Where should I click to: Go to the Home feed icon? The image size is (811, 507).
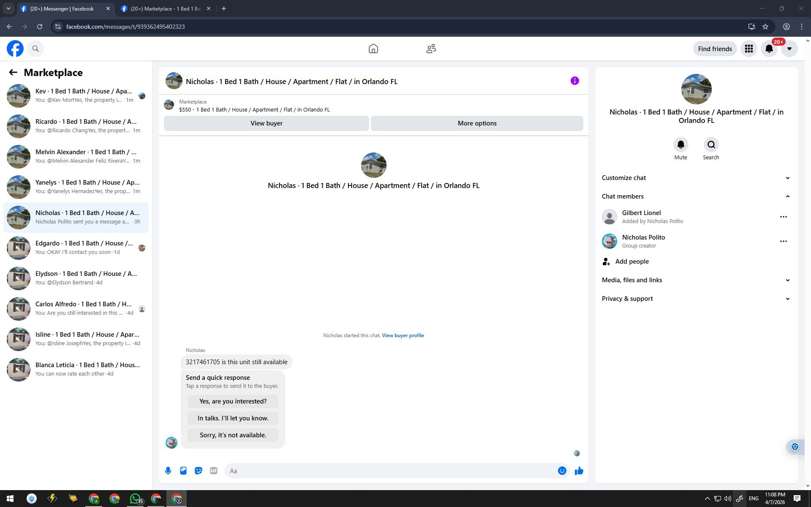[373, 49]
